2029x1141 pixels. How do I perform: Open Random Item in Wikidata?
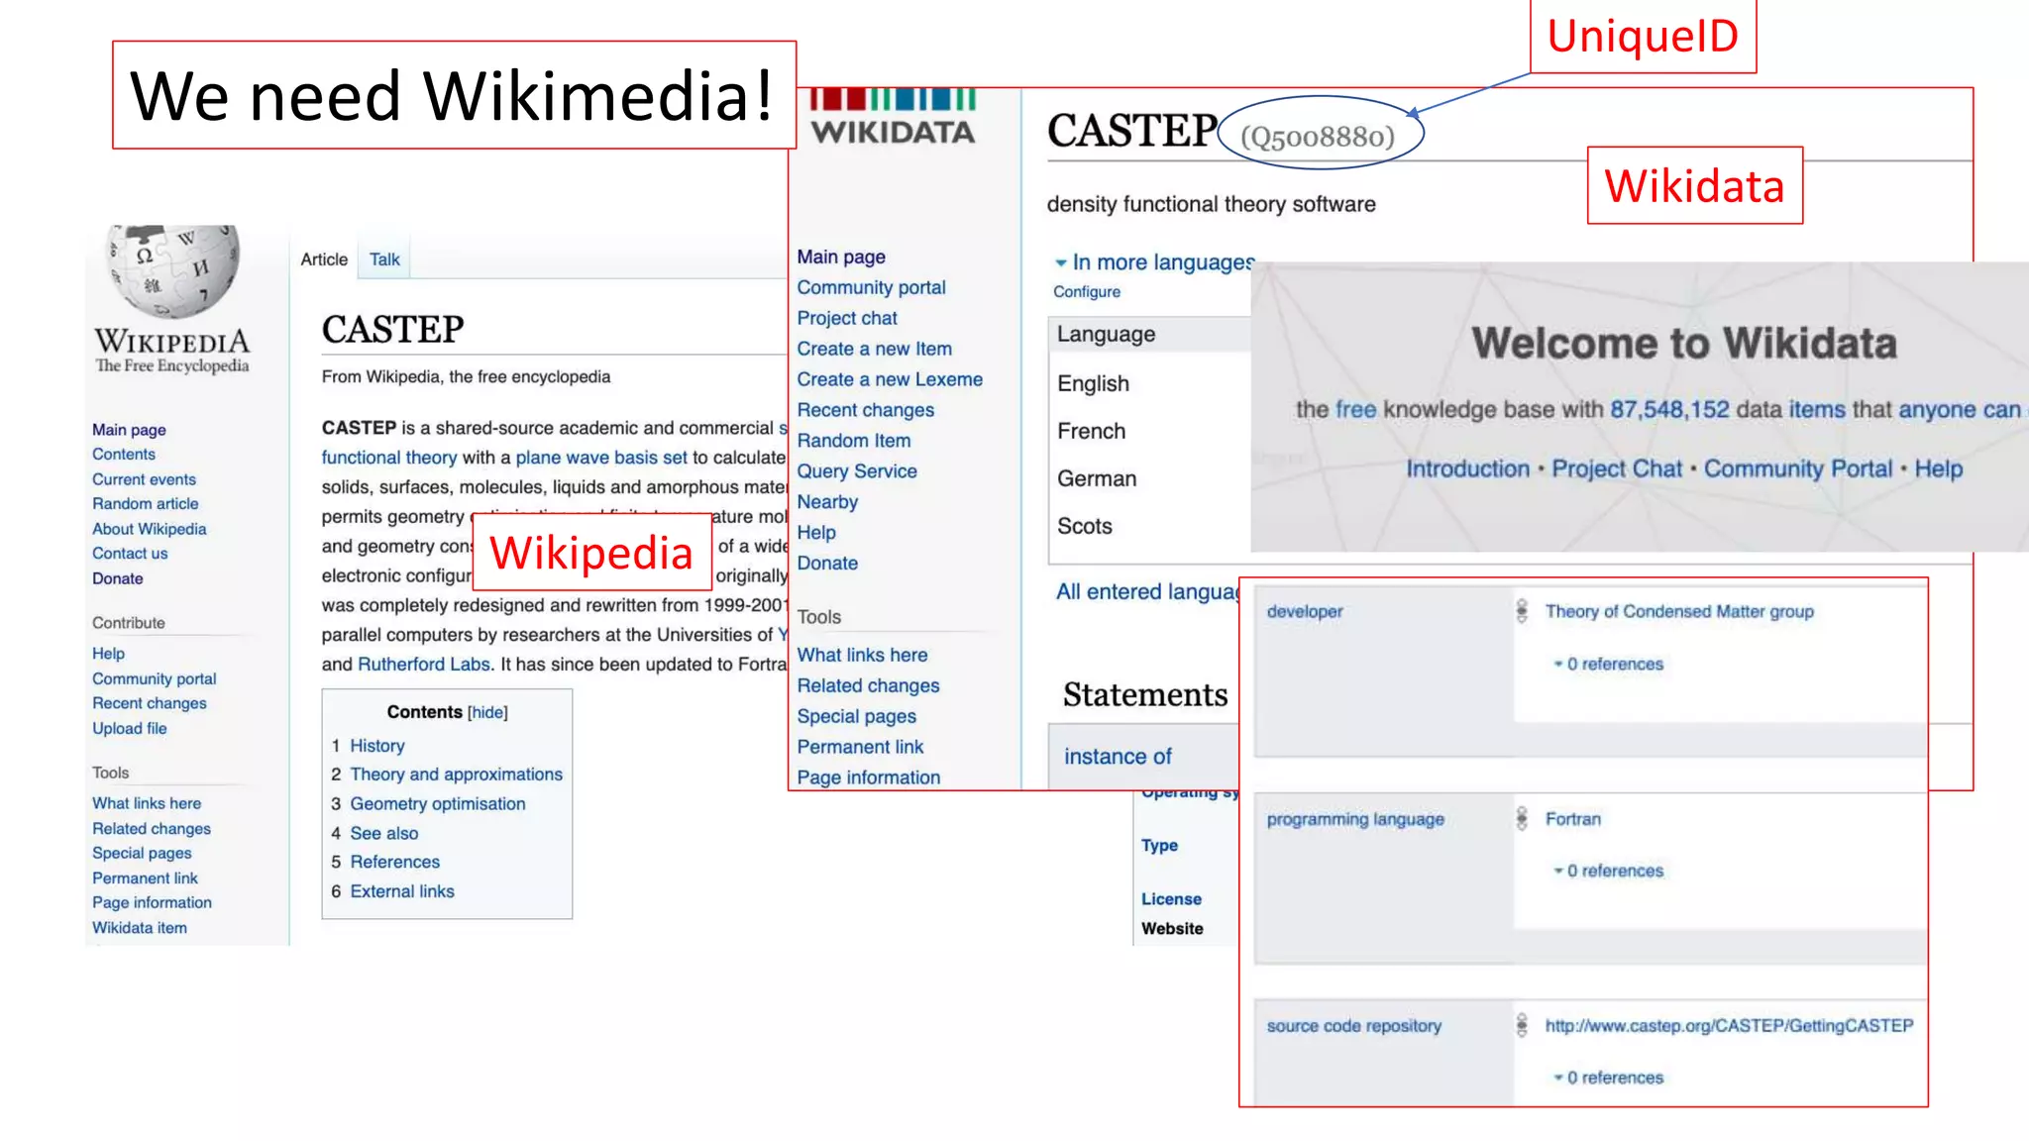[853, 442]
